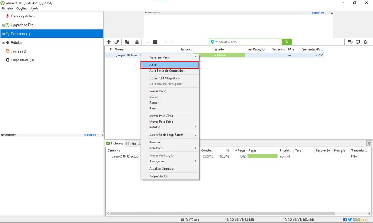Close the top advertisement banner
373x223 pixels.
[332, 13]
